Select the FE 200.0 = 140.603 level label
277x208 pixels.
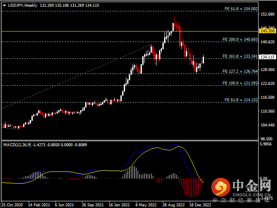239,39
